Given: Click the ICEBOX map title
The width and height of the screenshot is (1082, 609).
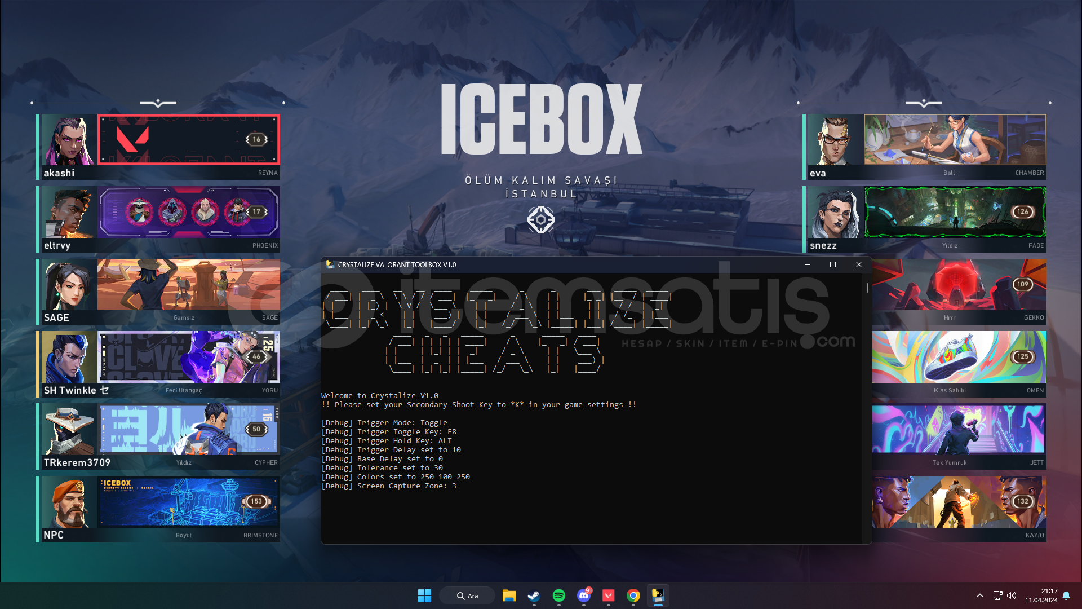Looking at the screenshot, I should click(541, 119).
